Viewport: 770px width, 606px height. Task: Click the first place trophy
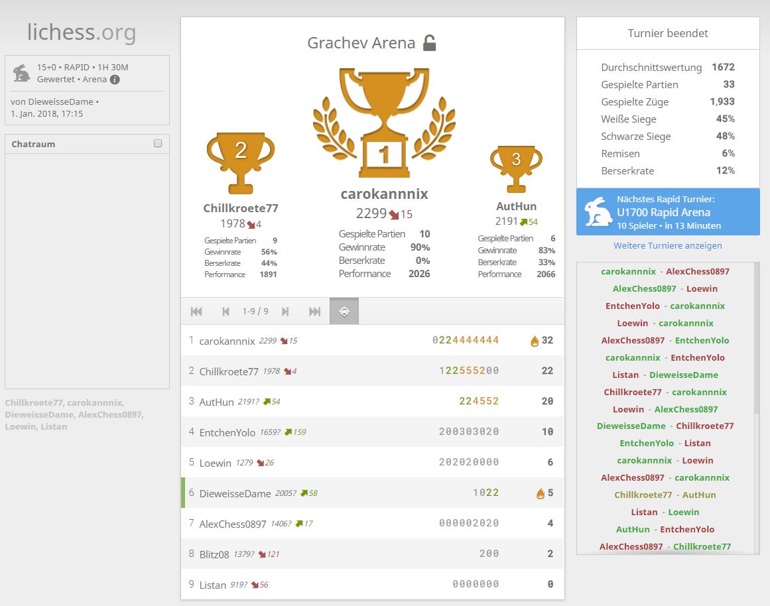(384, 123)
